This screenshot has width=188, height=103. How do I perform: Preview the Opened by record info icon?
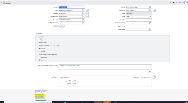click(x=154, y=10)
